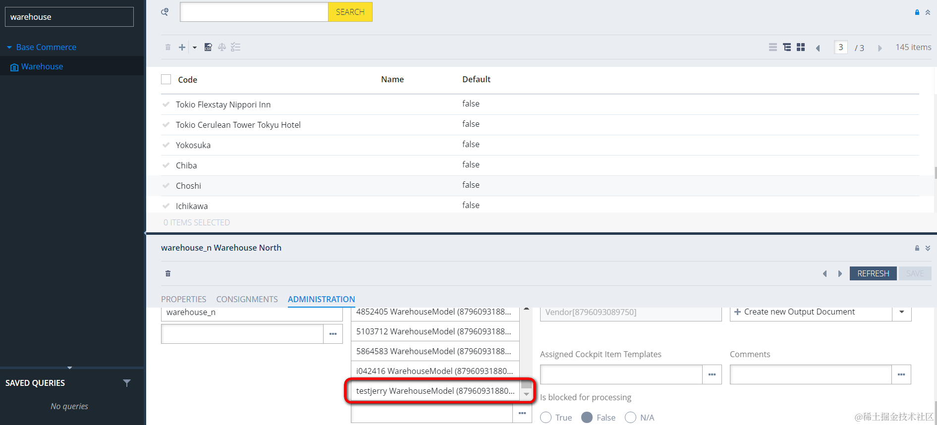Click the bulk edit checklist icon
Viewport: 937px width, 425px height.
[235, 47]
